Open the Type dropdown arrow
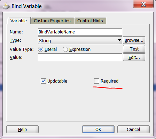156x139 pixels. point(119,40)
